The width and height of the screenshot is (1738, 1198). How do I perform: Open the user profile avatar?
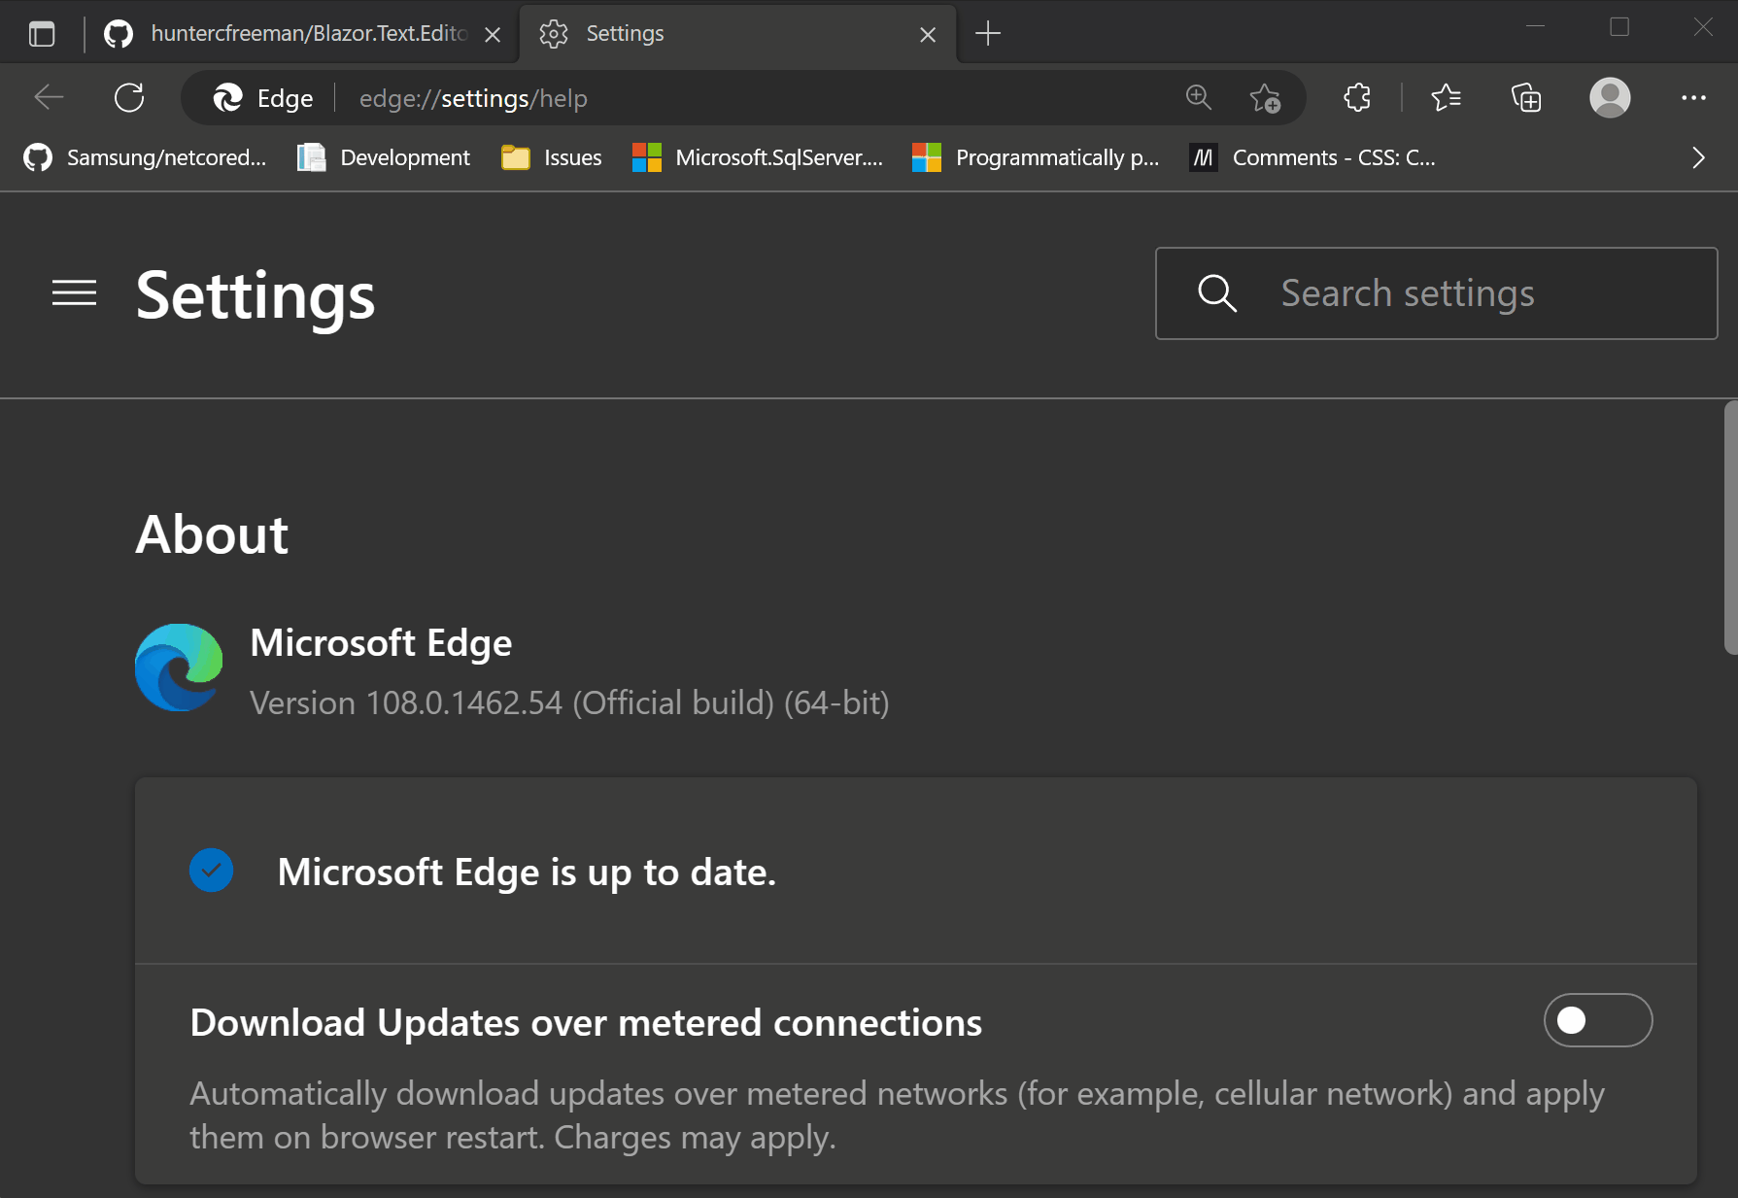click(x=1610, y=97)
